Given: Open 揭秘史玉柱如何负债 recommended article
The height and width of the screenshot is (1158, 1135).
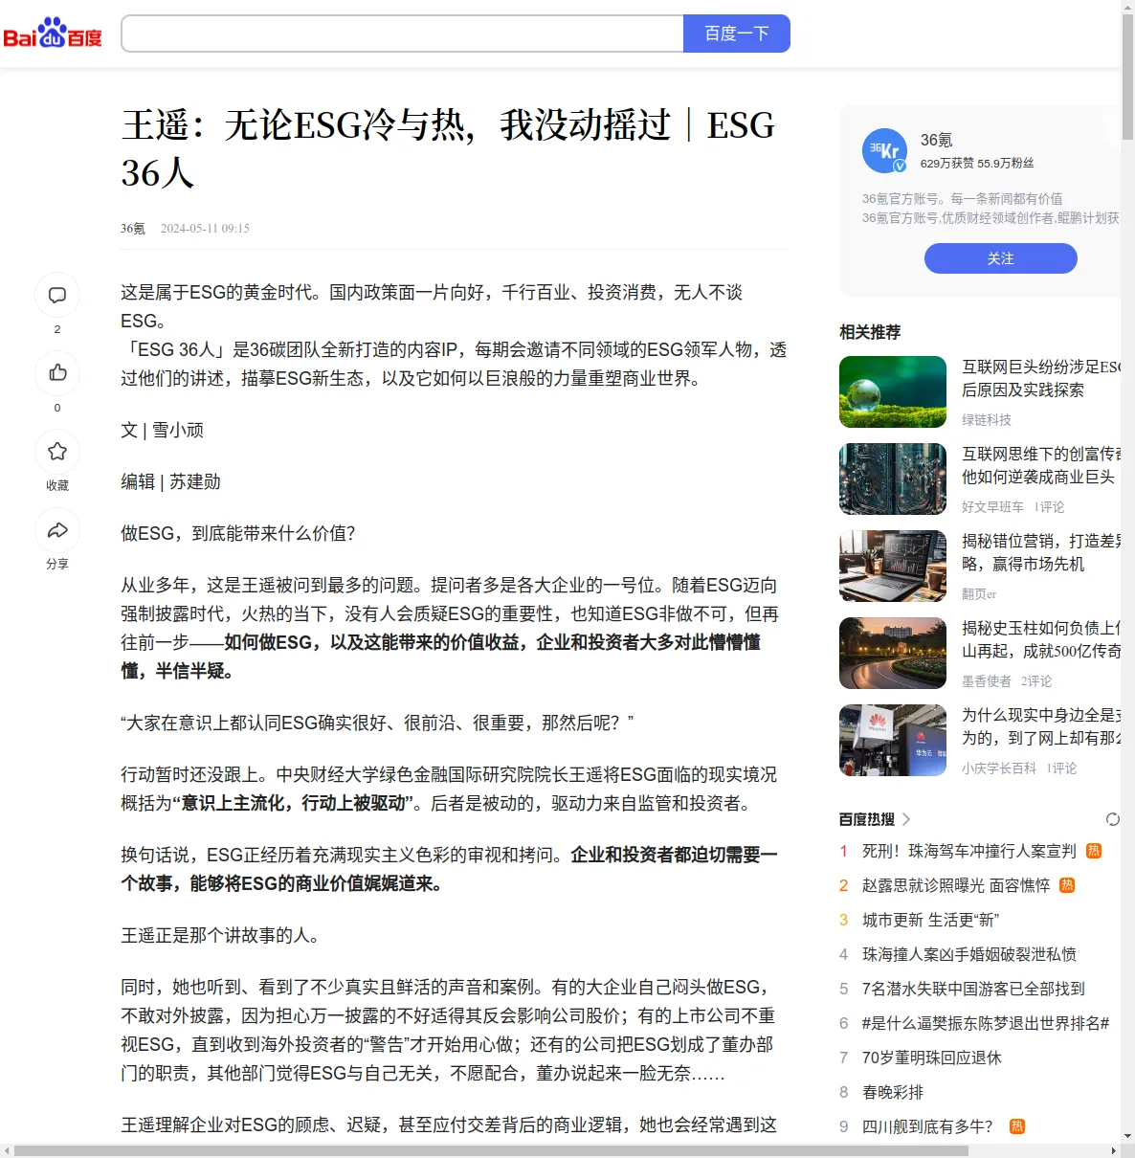Looking at the screenshot, I should [x=1041, y=639].
